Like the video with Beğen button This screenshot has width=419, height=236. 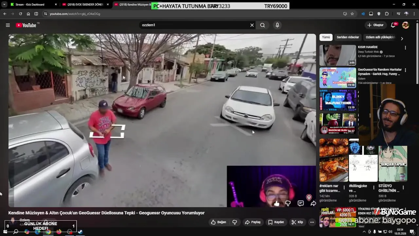click(218, 222)
